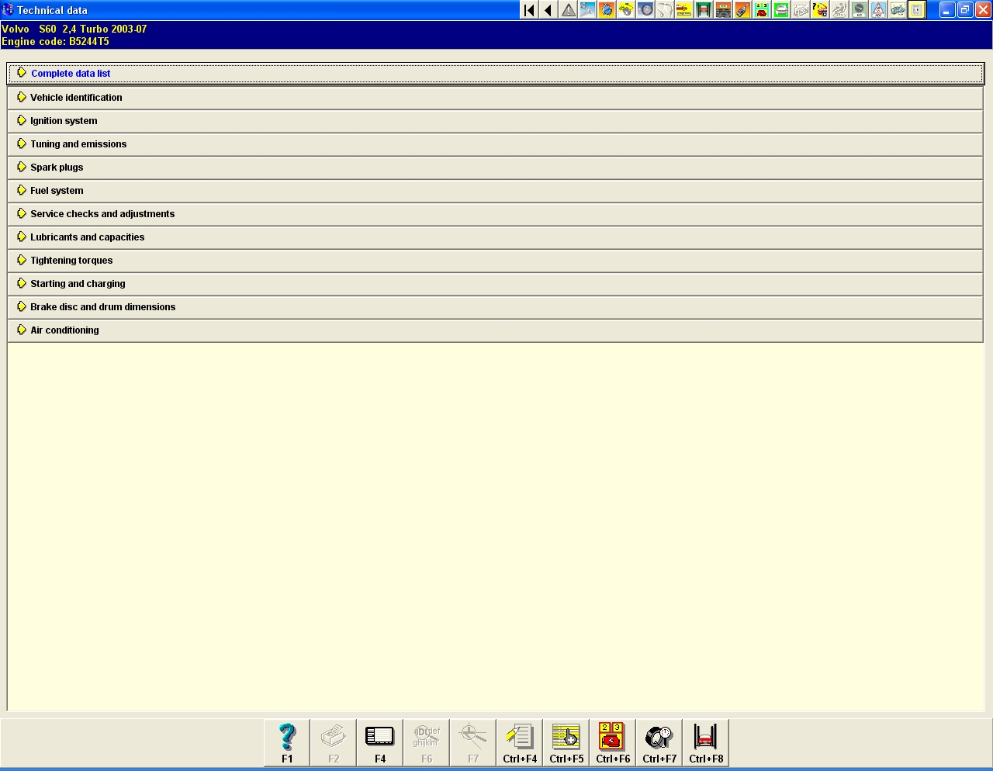Open the wrench service icon in top toolbar
This screenshot has height=771, width=993.
[x=587, y=10]
